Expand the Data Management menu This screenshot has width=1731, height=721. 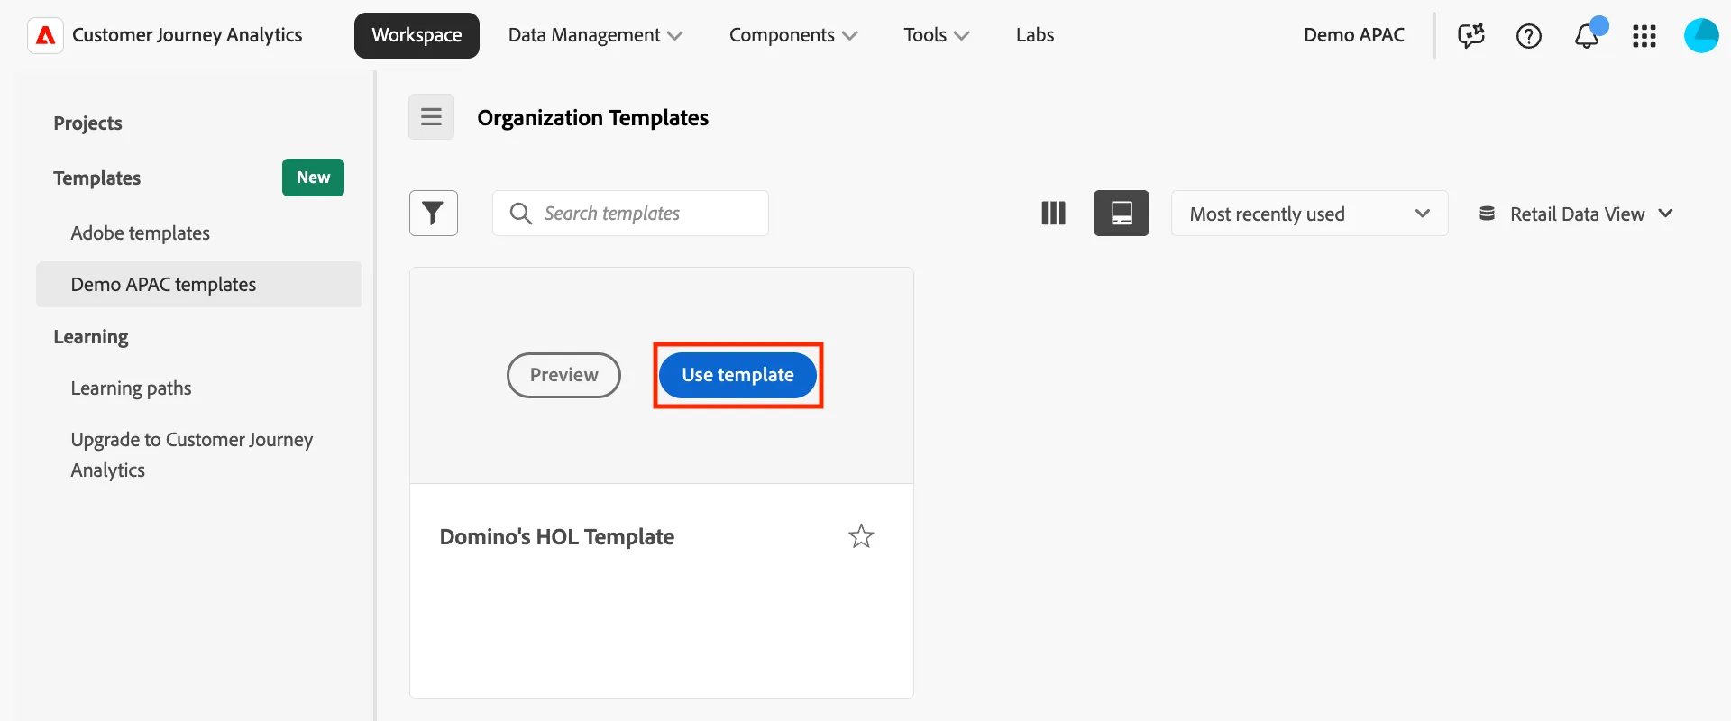pyautogui.click(x=595, y=35)
